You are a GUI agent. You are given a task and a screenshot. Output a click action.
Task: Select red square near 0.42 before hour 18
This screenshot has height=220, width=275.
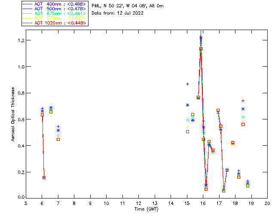coord(232,143)
